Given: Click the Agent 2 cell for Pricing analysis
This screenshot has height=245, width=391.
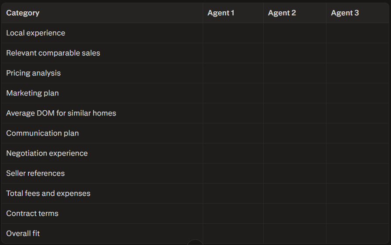Looking at the screenshot, I should (295, 73).
